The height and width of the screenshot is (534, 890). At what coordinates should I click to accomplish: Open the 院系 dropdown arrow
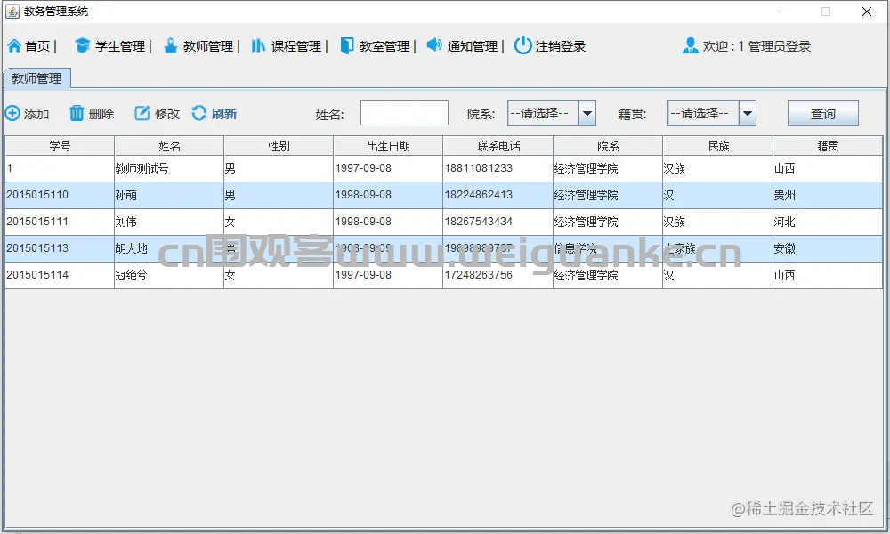tap(587, 114)
